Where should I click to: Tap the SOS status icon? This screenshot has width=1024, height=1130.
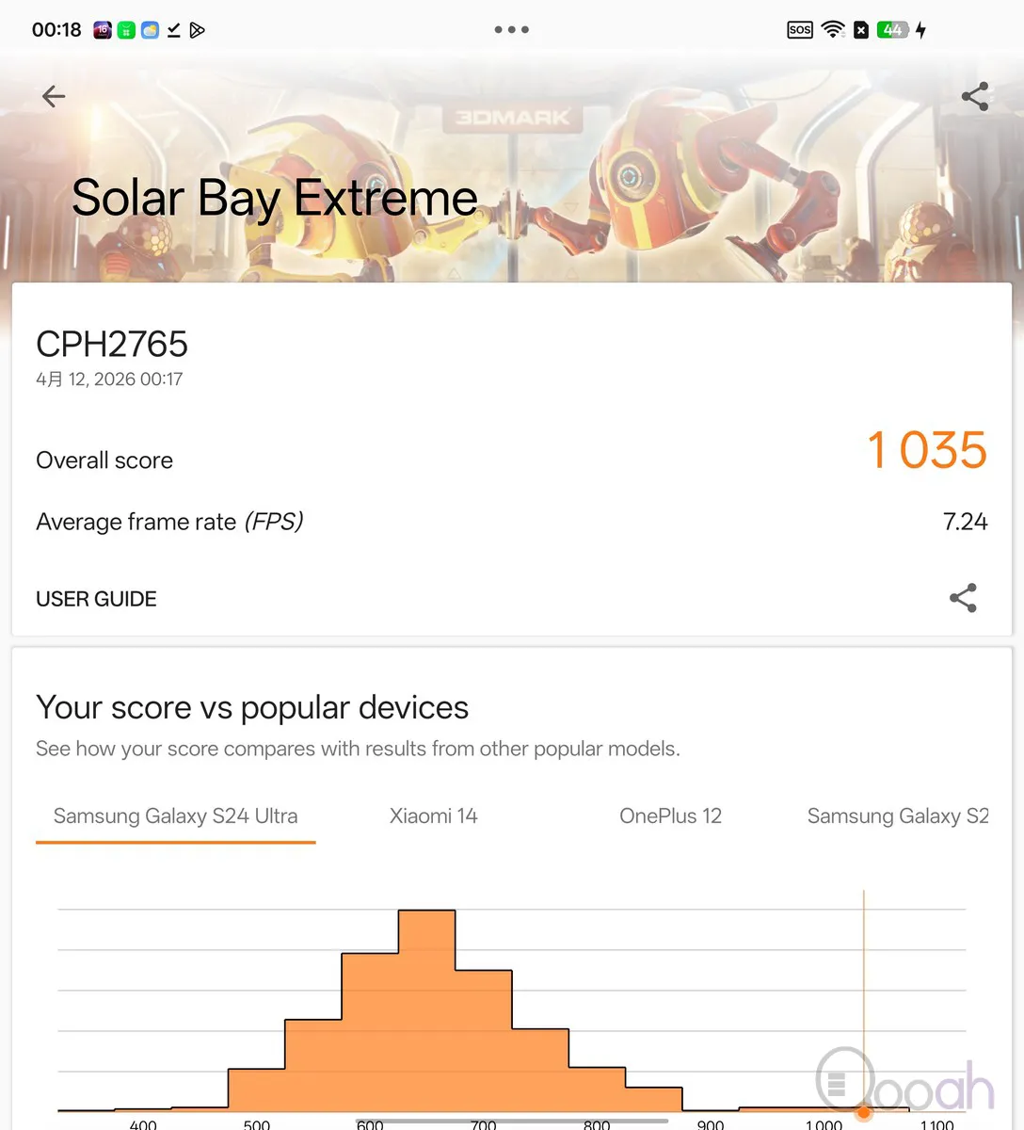[x=799, y=30]
